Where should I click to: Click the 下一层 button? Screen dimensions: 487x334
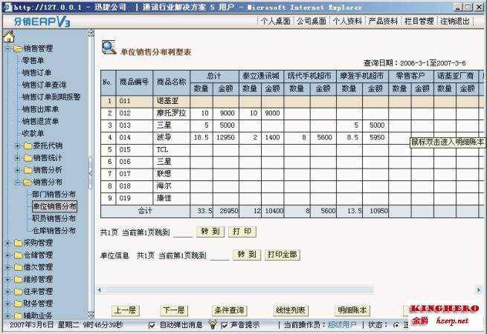[x=174, y=310]
